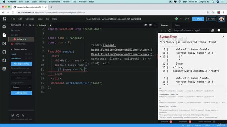Click the first upload icon beside EXPLORER
227x127 pixels.
pyautogui.click(x=23, y=25)
